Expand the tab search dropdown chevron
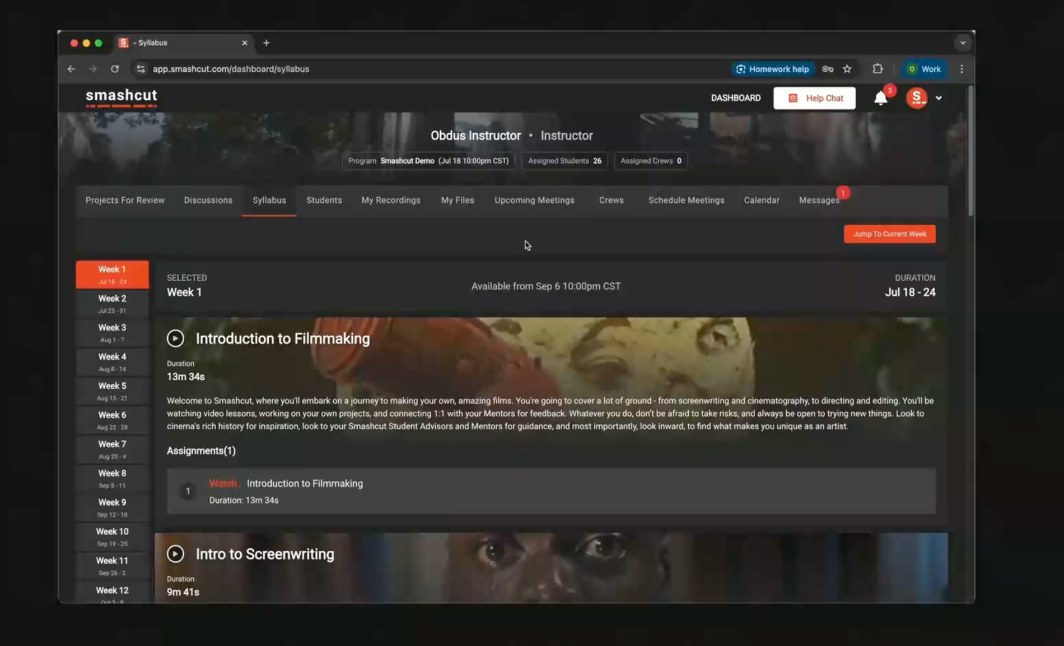 (962, 43)
